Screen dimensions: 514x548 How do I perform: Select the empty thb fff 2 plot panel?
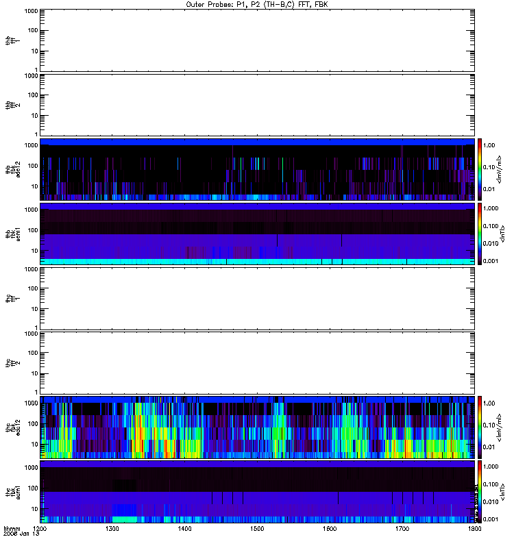(258, 105)
